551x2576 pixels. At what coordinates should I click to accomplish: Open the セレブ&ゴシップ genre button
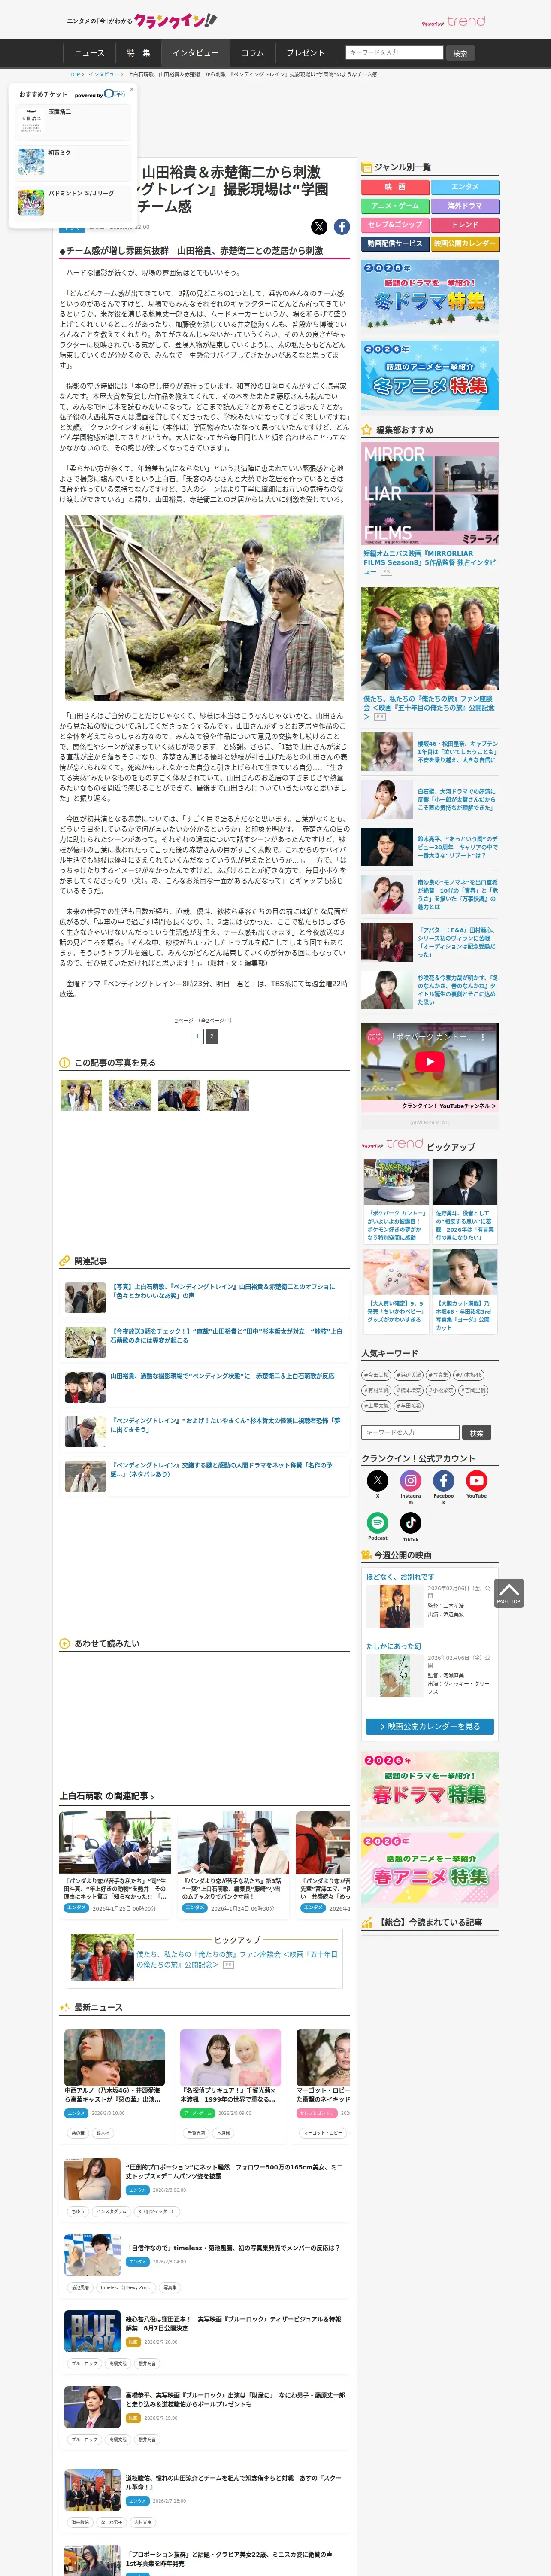tap(395, 225)
